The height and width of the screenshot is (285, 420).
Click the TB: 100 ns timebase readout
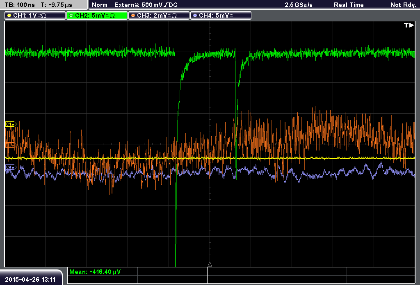(20, 5)
